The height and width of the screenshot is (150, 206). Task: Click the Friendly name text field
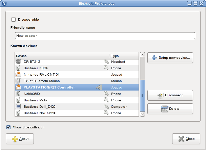click(105, 35)
